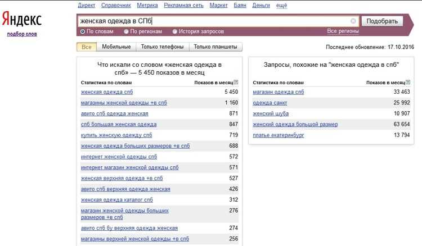This screenshot has height=246, width=422.
Task: Open авито спб верхняя одежда женская query
Action: (x=125, y=189)
